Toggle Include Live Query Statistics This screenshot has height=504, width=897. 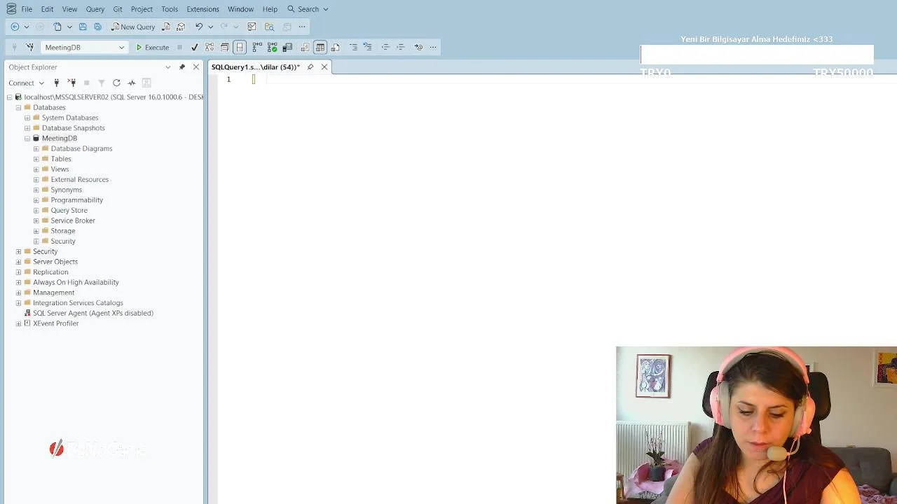pos(272,47)
